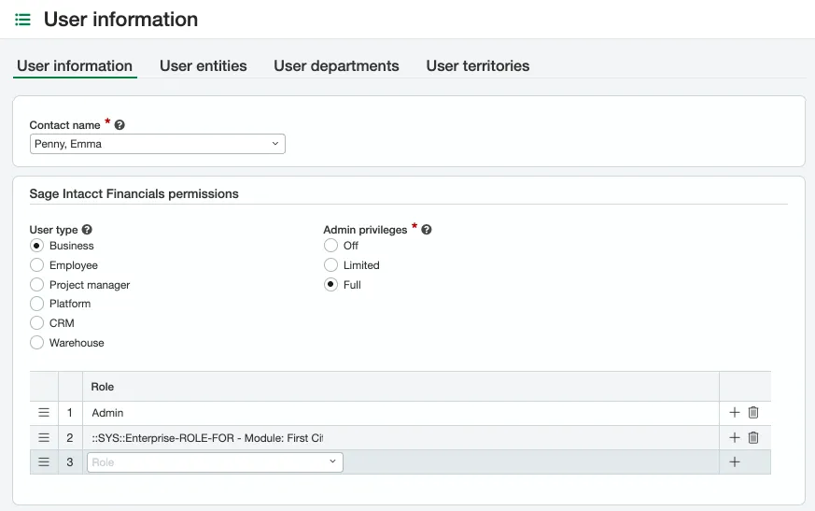Click the drag handle for role row 1

point(44,413)
